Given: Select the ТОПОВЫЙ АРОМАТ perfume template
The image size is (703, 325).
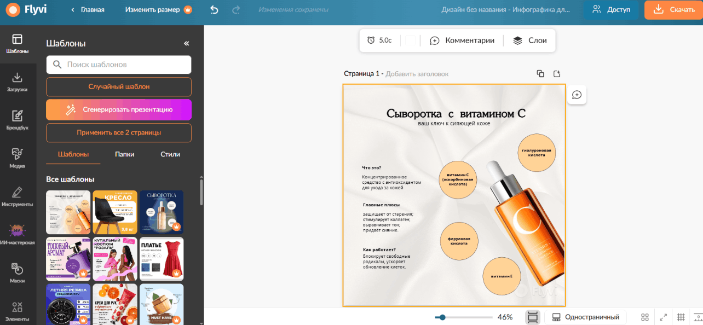Looking at the screenshot, I should (x=68, y=259).
